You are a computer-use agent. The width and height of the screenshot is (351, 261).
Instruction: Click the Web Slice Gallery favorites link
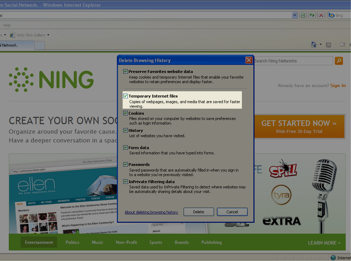(x=31, y=35)
